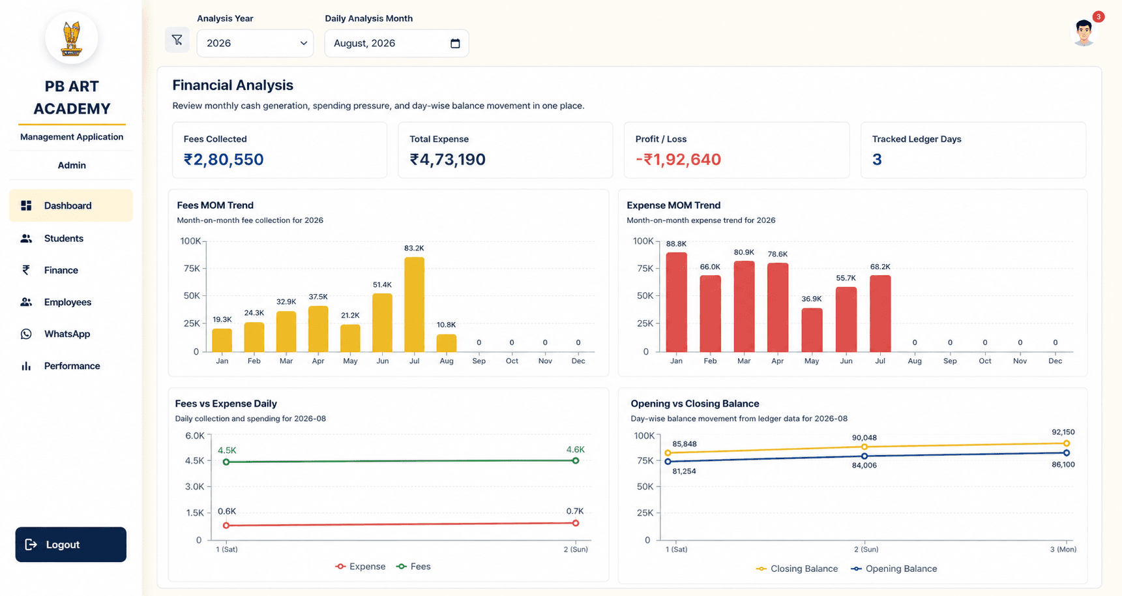Viewport: 1122px width, 596px height.
Task: Open the Performance page
Action: (71, 366)
